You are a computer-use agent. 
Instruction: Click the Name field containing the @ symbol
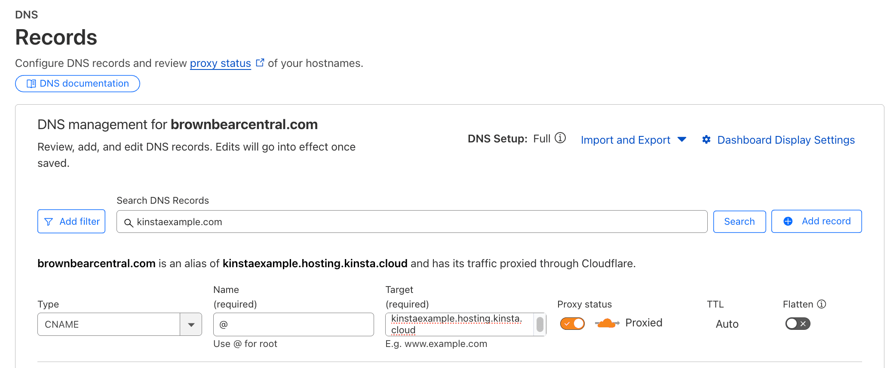293,324
